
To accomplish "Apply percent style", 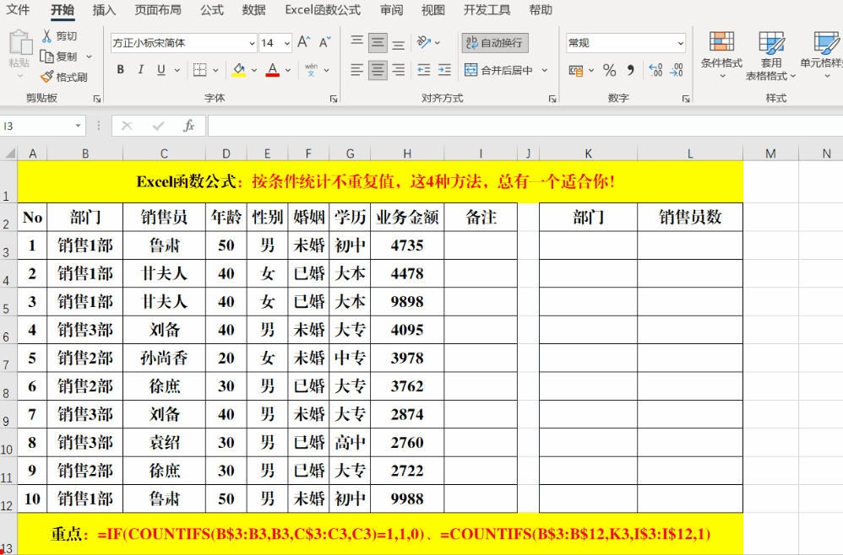I will 609,70.
